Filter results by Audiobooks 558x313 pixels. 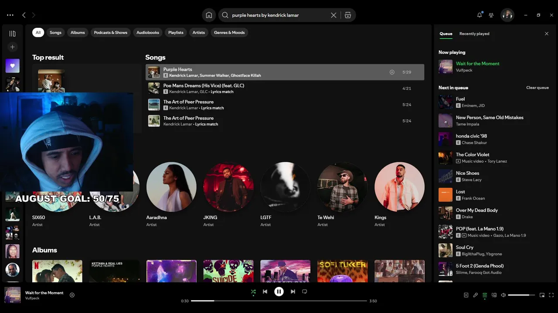tap(148, 33)
